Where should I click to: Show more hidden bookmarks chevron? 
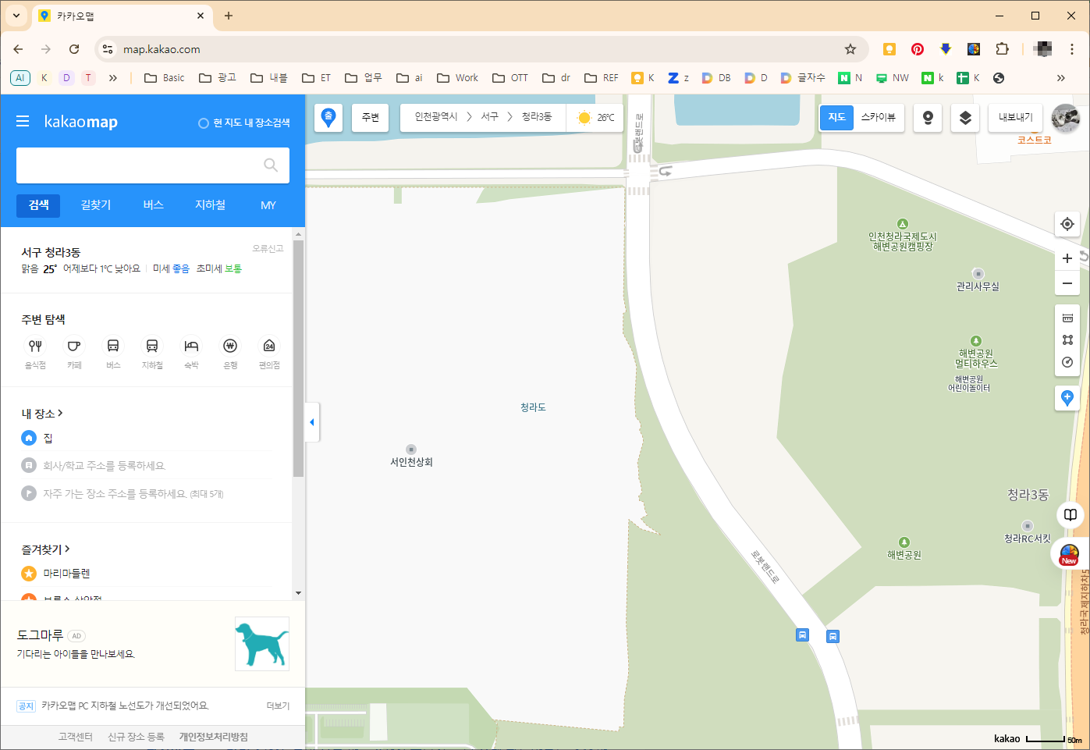coord(1060,78)
